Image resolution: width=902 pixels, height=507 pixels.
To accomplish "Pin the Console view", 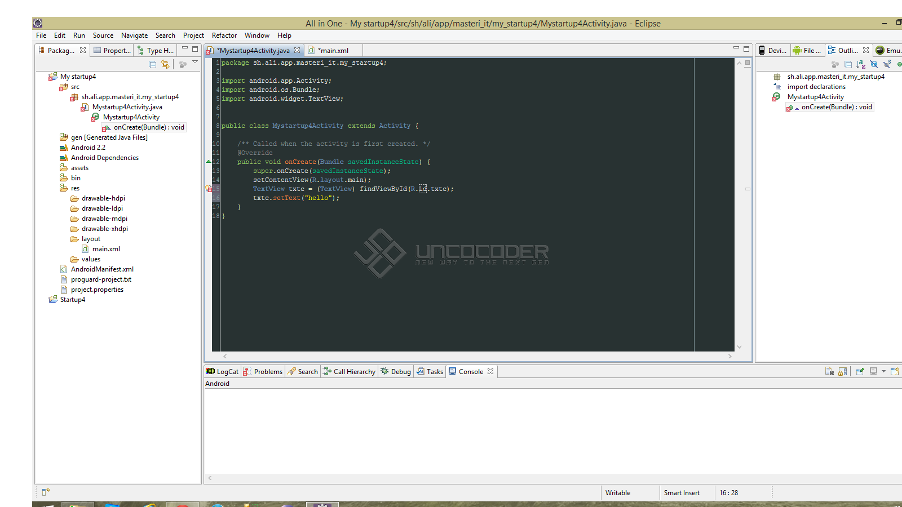I will [860, 371].
